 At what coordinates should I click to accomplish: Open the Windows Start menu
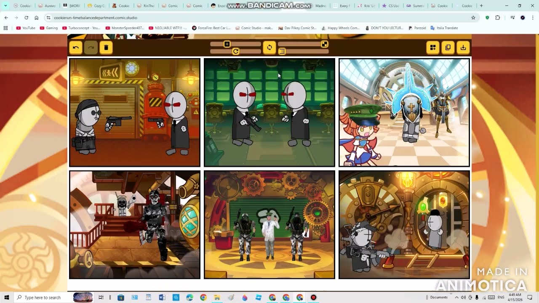(6, 298)
